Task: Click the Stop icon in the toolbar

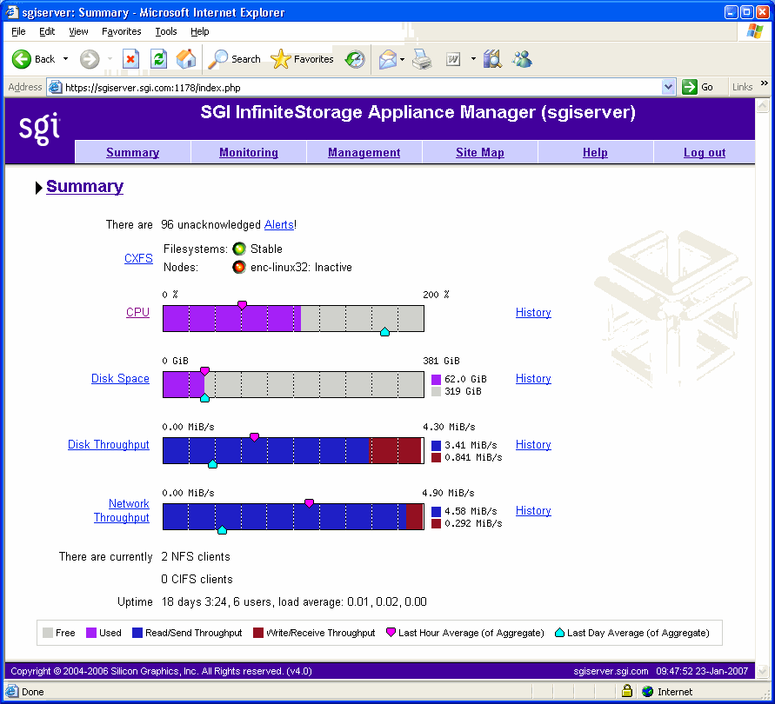Action: (x=130, y=59)
